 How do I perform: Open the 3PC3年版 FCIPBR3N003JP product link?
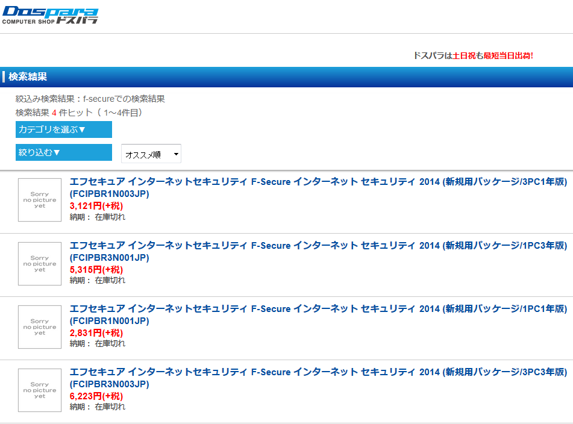[x=318, y=378]
